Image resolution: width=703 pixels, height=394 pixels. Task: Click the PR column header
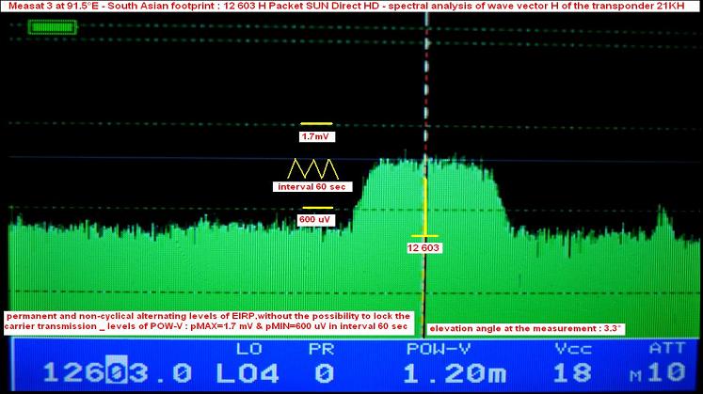coord(322,348)
